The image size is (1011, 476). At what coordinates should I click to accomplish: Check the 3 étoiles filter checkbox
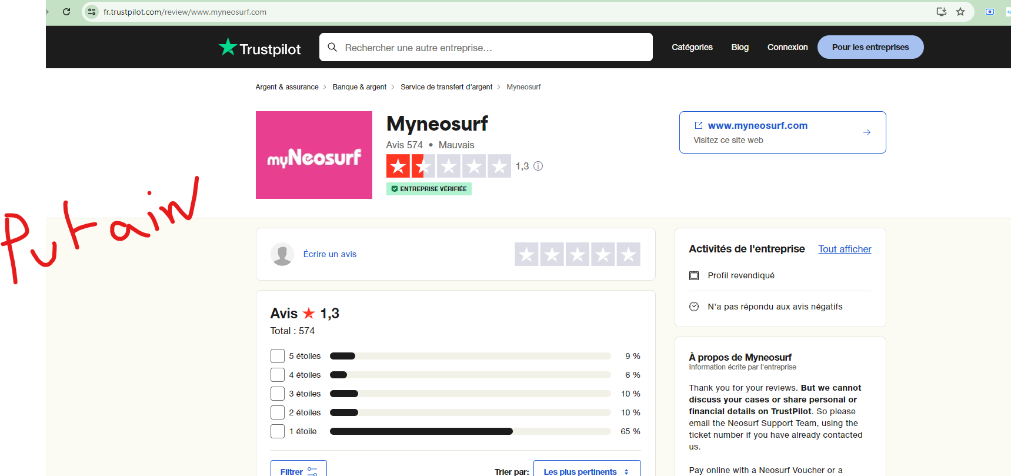(x=278, y=394)
